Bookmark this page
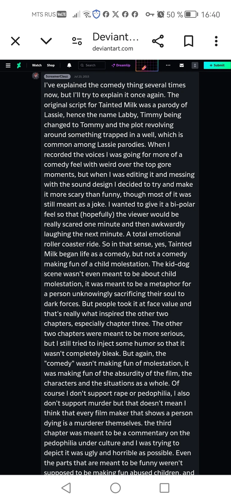231x501 pixels. (x=188, y=41)
